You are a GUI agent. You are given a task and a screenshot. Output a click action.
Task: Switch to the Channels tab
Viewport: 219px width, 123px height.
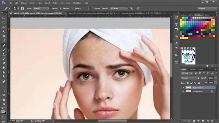pos(192,69)
